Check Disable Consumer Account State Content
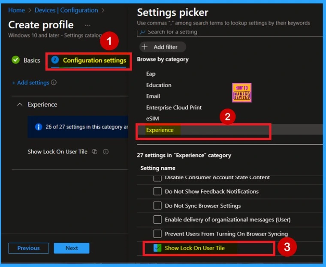326x267 pixels. coord(157,178)
